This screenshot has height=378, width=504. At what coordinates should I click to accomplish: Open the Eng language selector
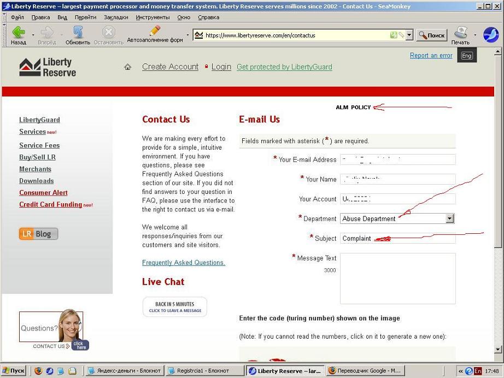coord(467,56)
